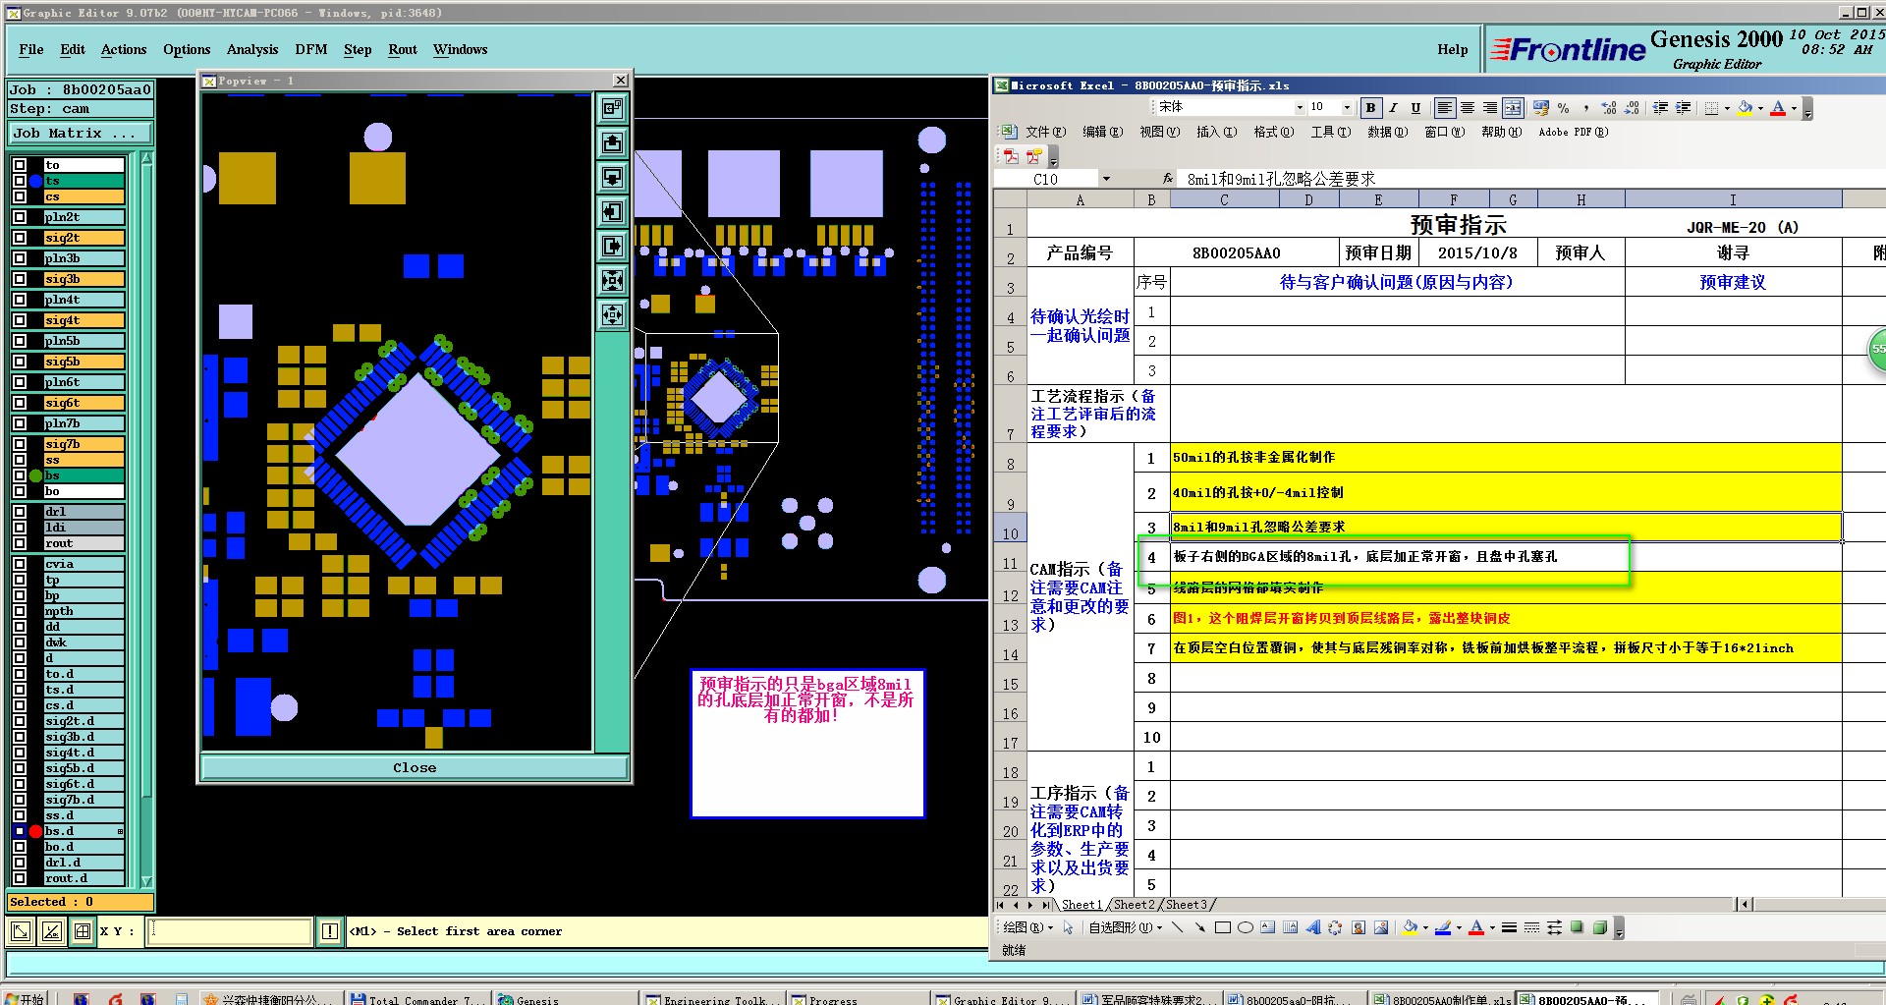
Task: Toggle display box for layer 'rout.d'
Action: click(20, 878)
